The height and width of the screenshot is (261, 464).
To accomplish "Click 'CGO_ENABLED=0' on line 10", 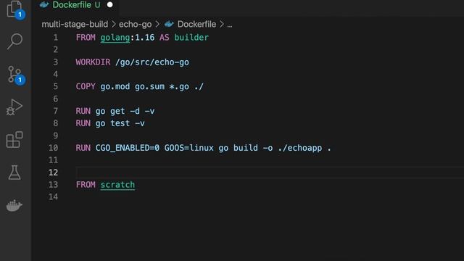I will tap(128, 148).
